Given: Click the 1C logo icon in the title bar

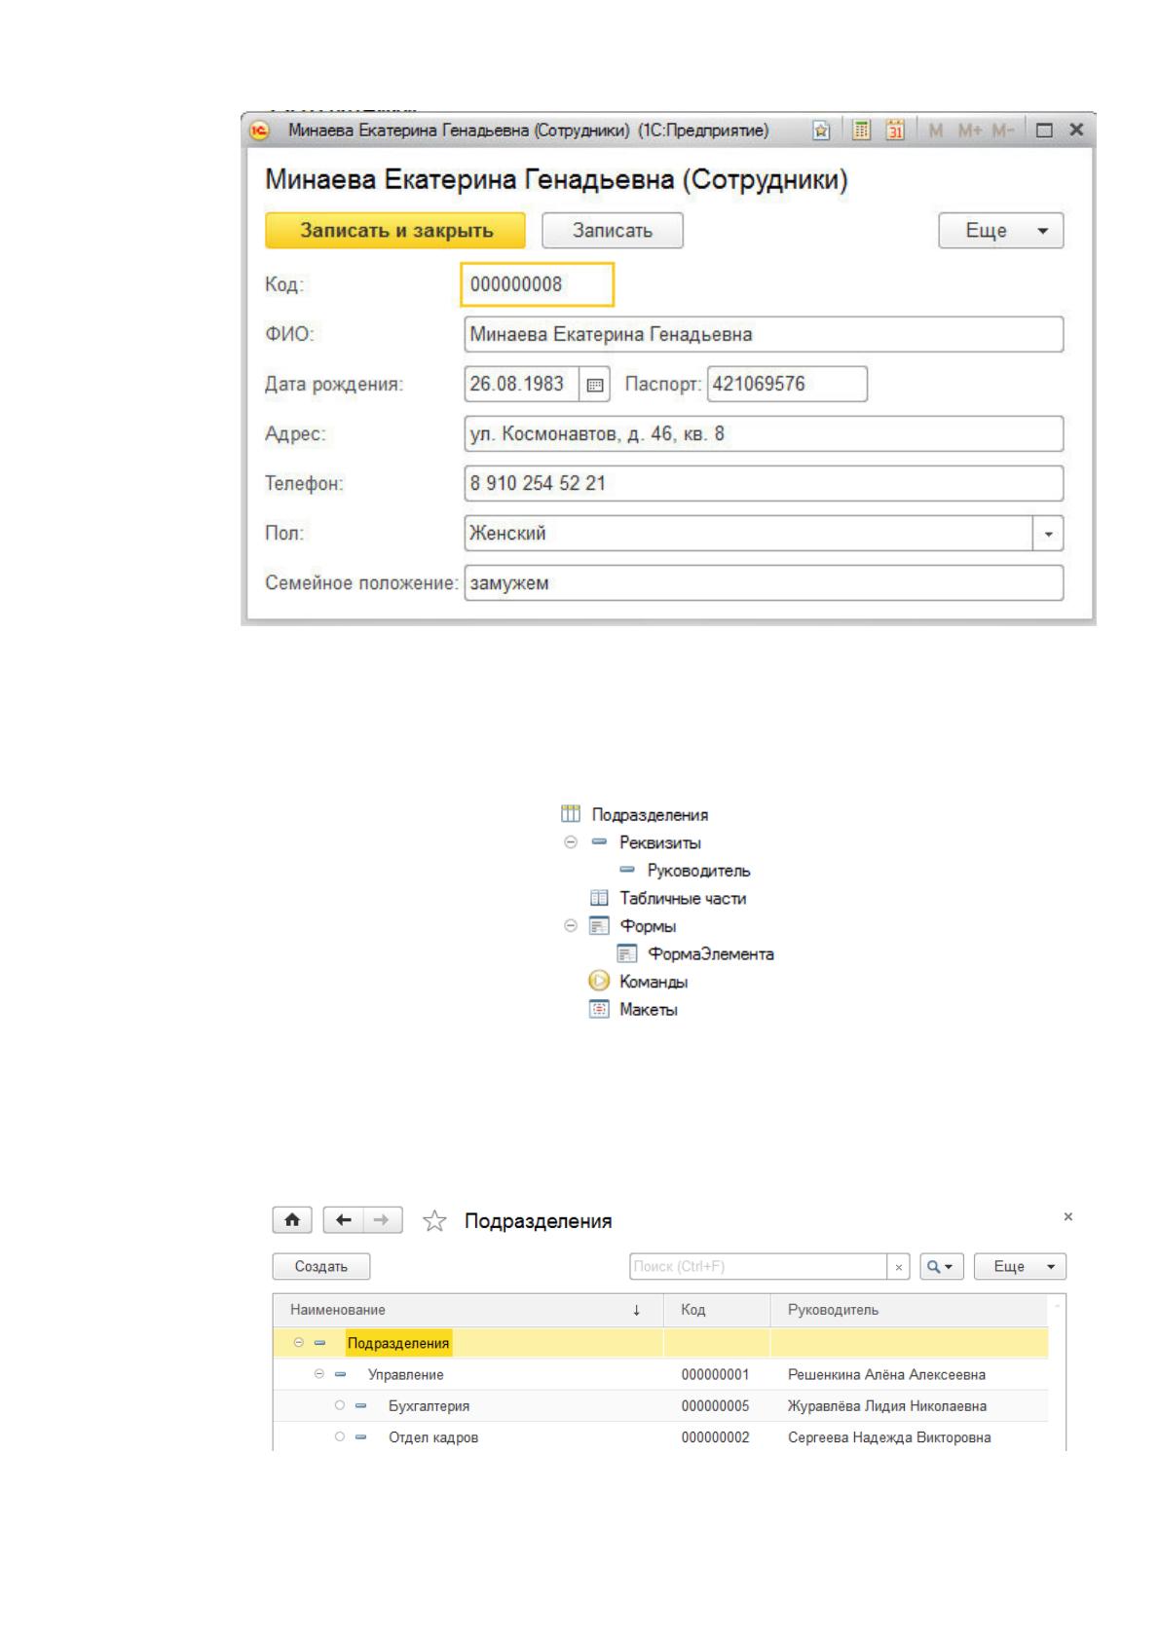Looking at the screenshot, I should [260, 130].
